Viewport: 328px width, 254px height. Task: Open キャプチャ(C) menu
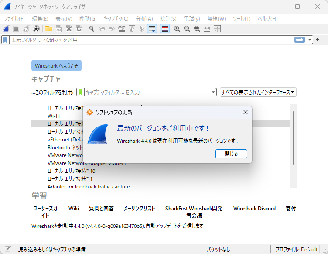116,19
